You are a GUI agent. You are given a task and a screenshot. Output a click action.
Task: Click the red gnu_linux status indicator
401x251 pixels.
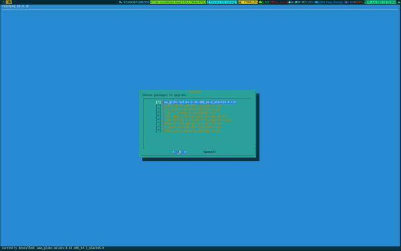coord(279,2)
